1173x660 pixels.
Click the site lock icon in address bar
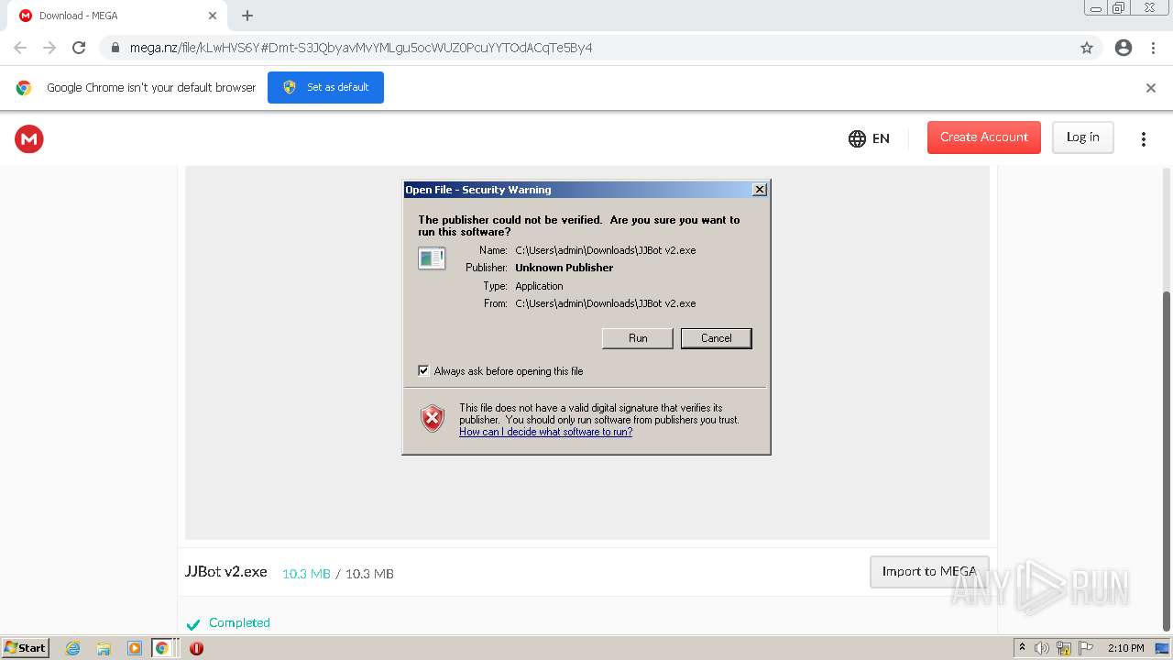click(x=115, y=48)
